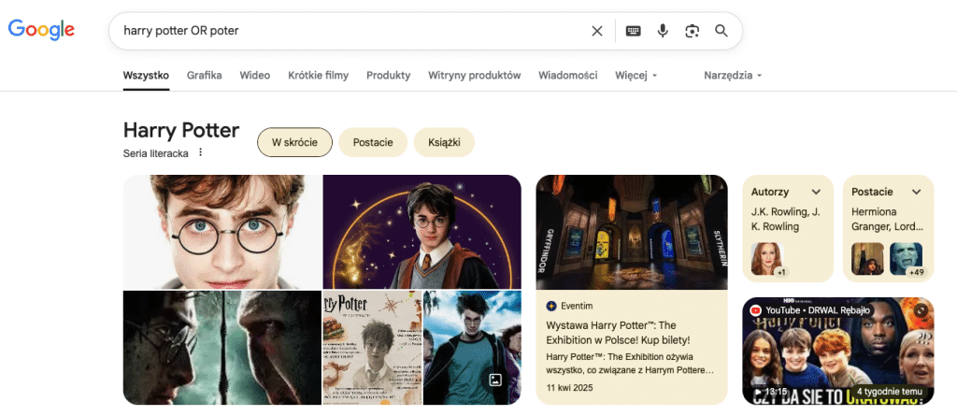The height and width of the screenshot is (416, 957).
Task: Click the YouTube logo on video card
Action: [755, 310]
